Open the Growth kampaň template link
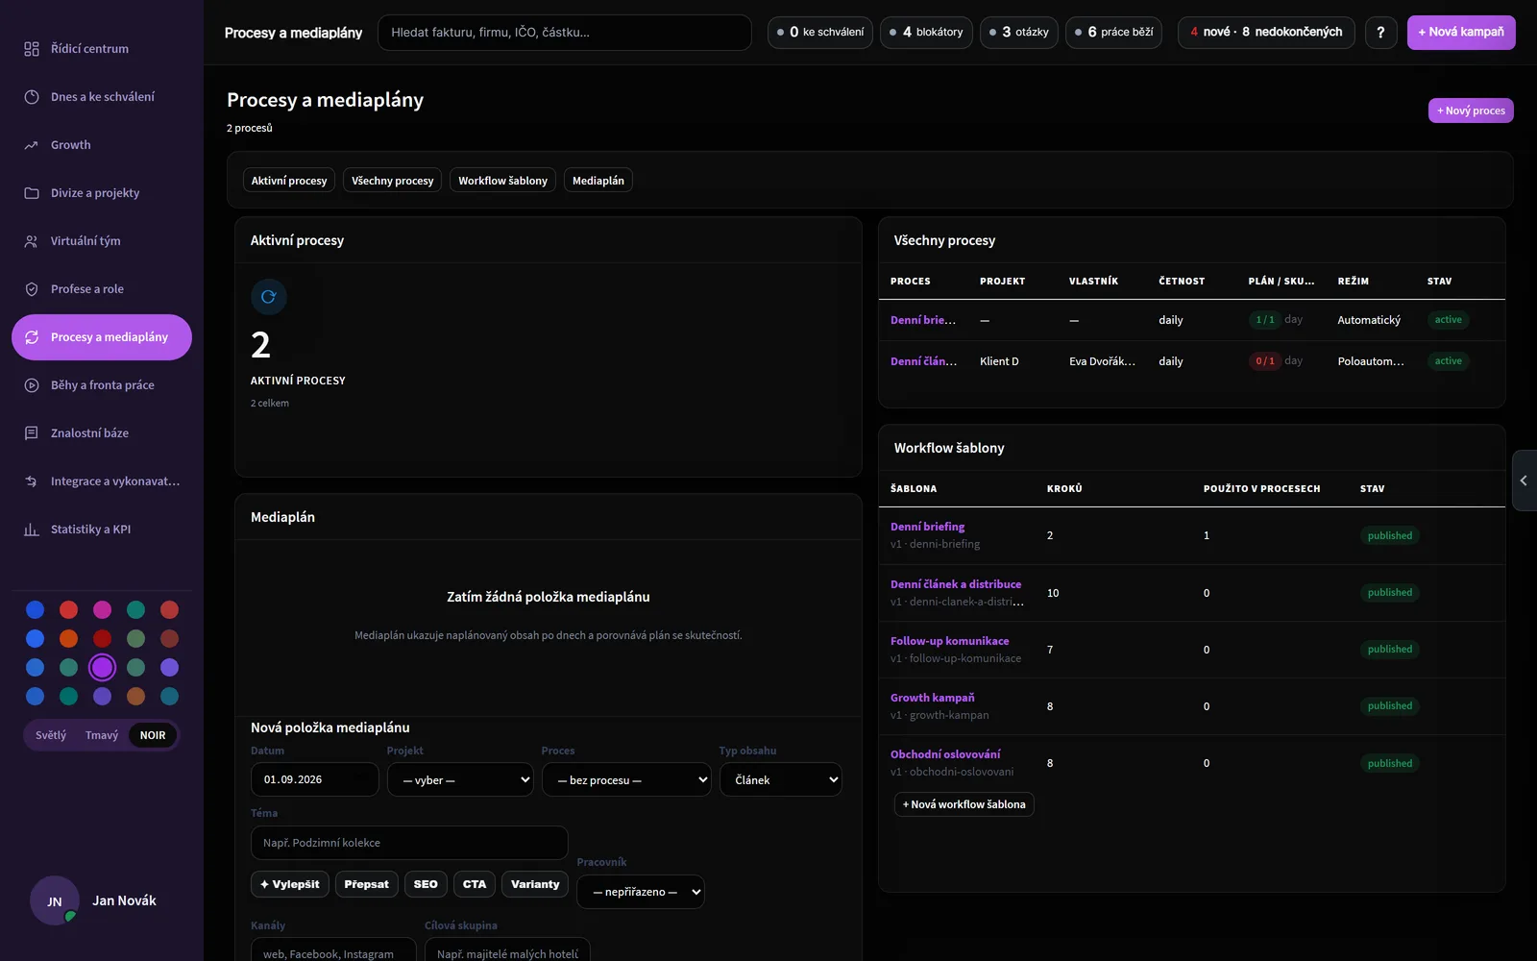Viewport: 1537px width, 961px height. tap(932, 698)
